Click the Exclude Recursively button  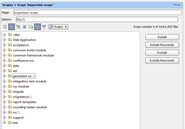(162, 60)
